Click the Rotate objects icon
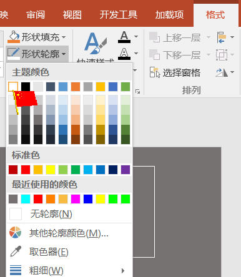 222,72
